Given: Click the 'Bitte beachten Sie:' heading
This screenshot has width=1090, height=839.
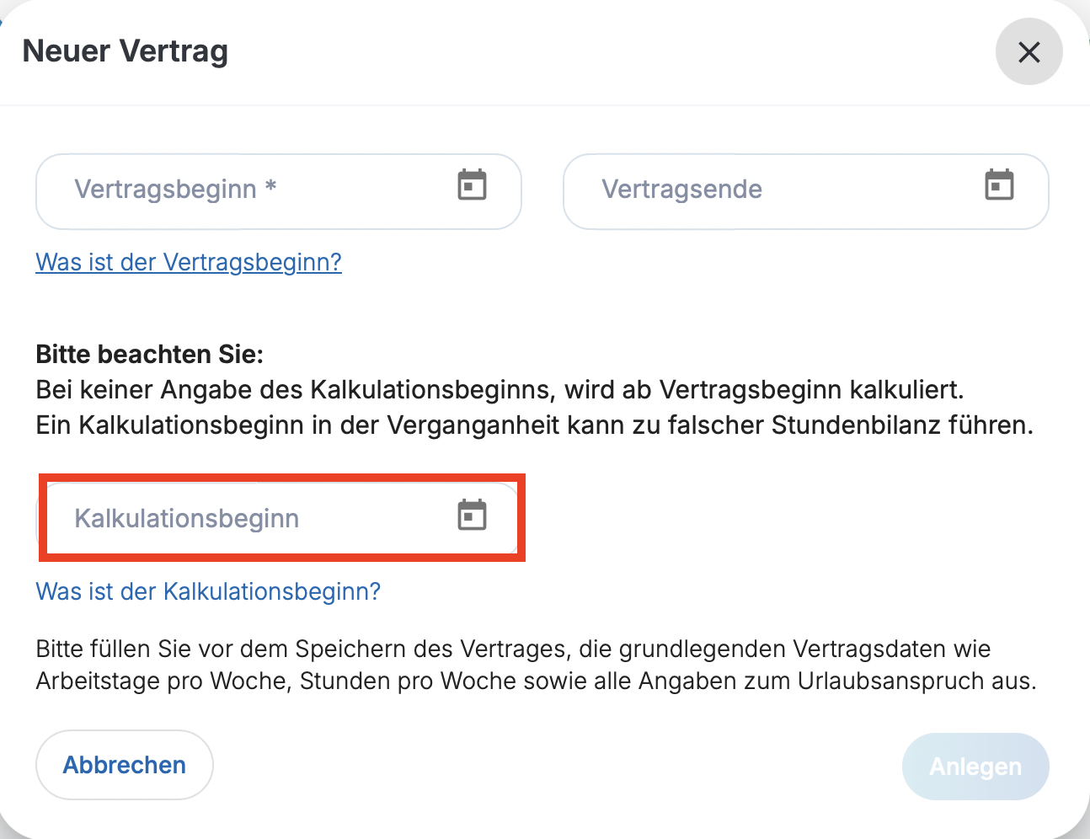Looking at the screenshot, I should [x=150, y=354].
